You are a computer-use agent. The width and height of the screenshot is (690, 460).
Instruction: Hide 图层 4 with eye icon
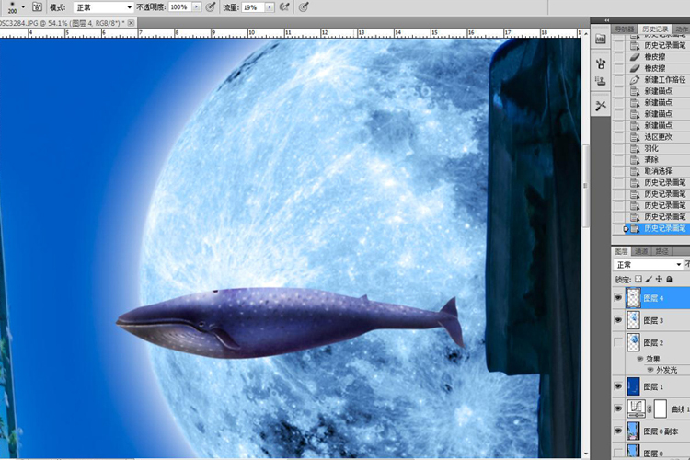click(618, 298)
